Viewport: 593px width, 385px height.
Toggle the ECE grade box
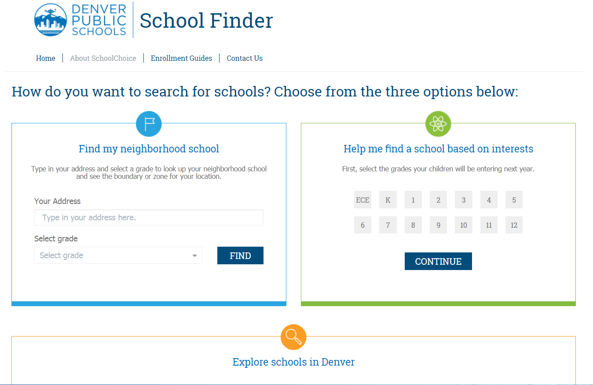point(362,200)
